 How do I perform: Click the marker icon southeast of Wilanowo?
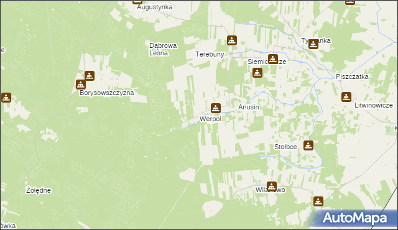tap(318, 201)
